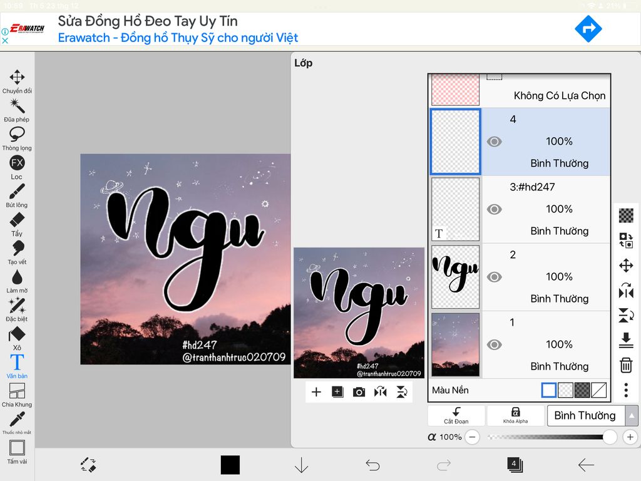Select layer 2 Ngu lettering thumbnail
The width and height of the screenshot is (641, 481).
[x=456, y=277]
